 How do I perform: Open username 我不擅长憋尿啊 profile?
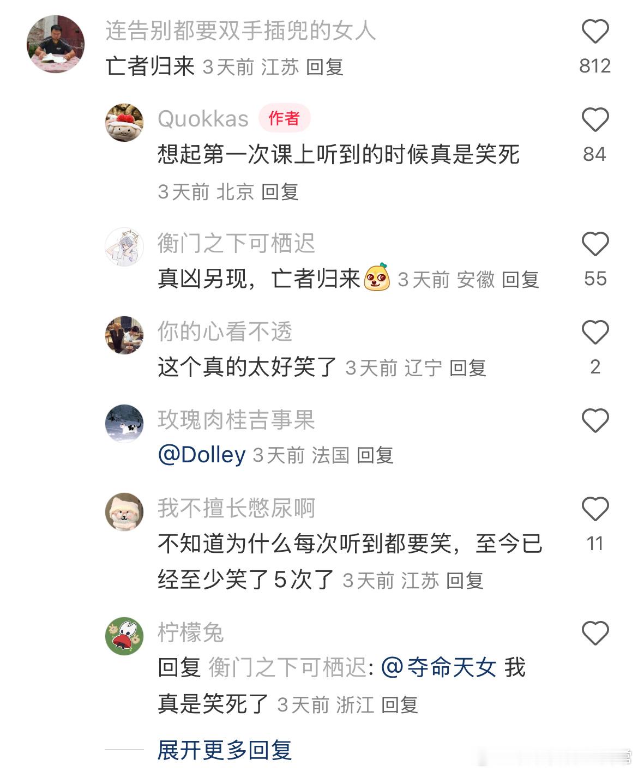pyautogui.click(x=236, y=508)
